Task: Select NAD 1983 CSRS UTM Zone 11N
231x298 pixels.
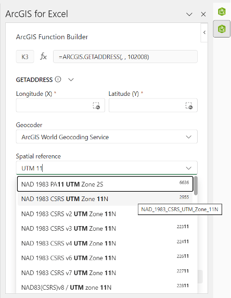Action: (x=105, y=199)
